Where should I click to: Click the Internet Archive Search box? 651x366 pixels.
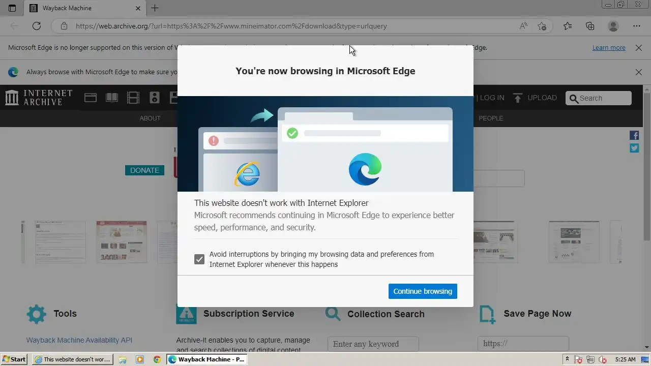[x=599, y=98]
